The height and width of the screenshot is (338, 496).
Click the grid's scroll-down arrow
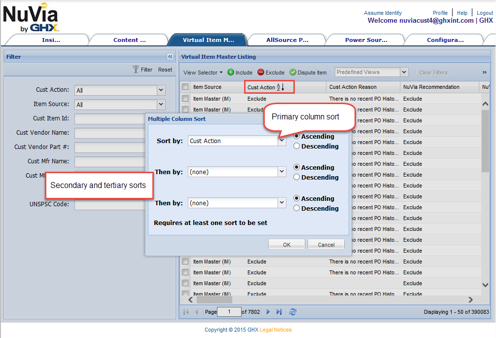click(485, 285)
